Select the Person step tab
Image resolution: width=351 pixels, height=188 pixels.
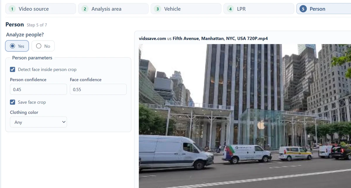[324, 9]
